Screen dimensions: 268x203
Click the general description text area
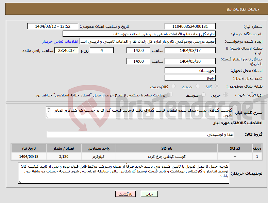coord(139,112)
